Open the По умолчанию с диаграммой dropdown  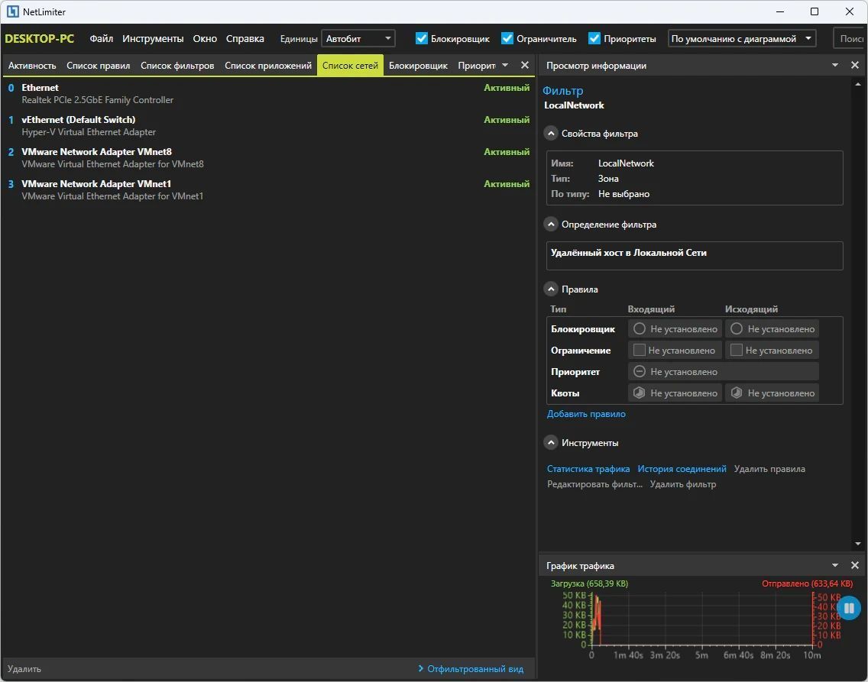click(742, 39)
